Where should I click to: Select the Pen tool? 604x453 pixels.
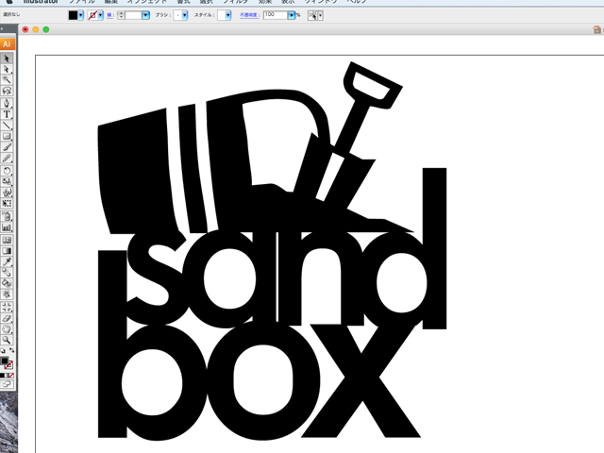pos(7,102)
